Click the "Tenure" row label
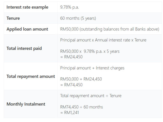This screenshot has width=163, height=122. tap(13, 18)
